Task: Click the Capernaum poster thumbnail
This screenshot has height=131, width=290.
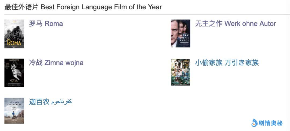Action: pos(14,111)
